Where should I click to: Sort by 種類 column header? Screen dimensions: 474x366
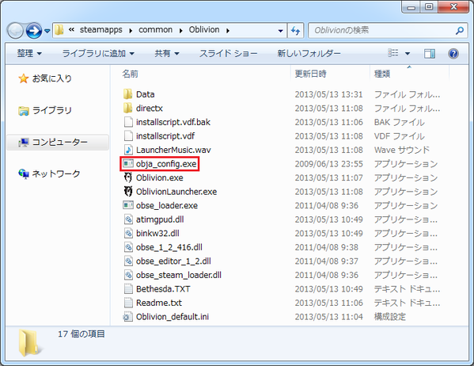(382, 74)
